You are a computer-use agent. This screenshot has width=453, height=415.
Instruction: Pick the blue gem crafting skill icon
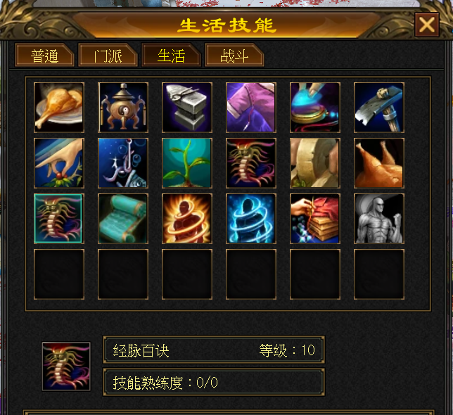pos(315,108)
